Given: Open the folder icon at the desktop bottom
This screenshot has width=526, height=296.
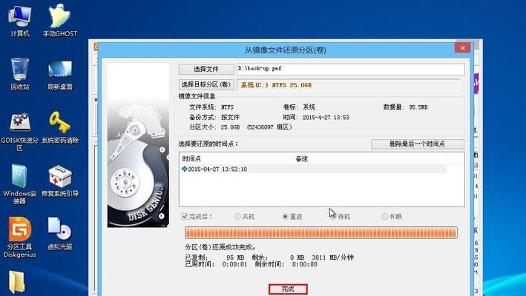Looking at the screenshot, I should (x=17, y=283).
